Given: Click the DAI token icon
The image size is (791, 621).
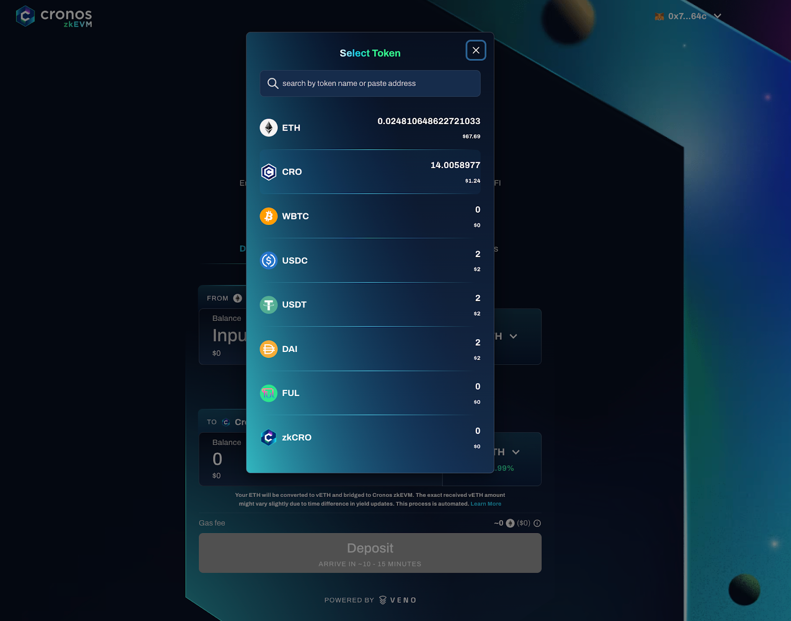Looking at the screenshot, I should click(x=268, y=349).
